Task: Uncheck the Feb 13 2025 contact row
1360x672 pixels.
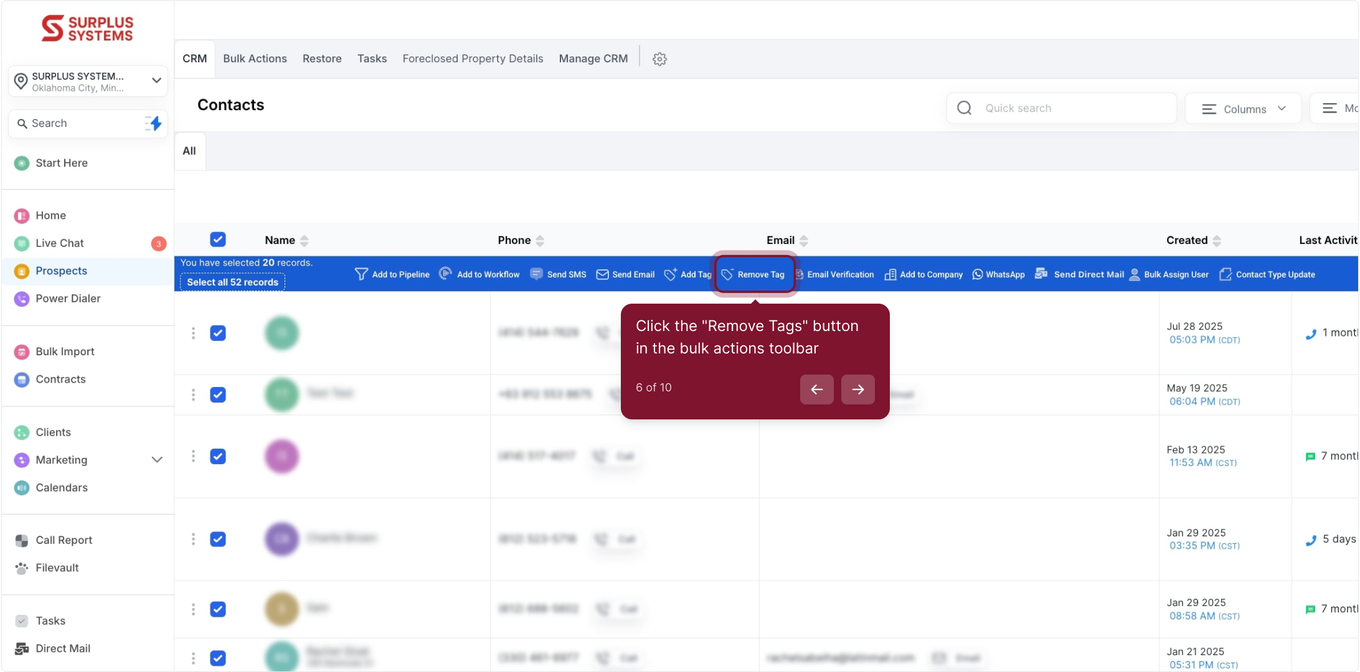Action: point(218,456)
